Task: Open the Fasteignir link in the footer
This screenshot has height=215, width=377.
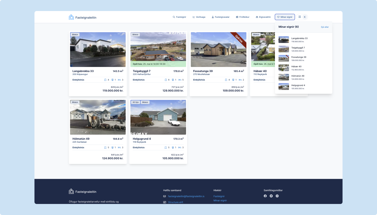Action: (x=219, y=196)
